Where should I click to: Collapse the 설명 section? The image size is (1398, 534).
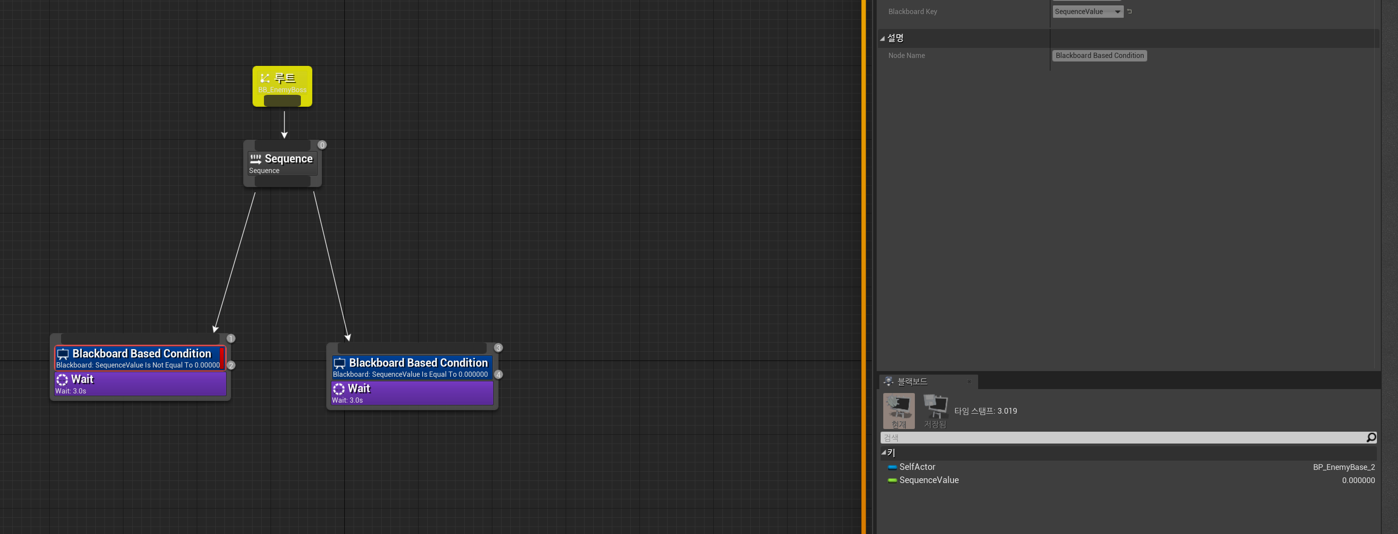click(x=882, y=39)
